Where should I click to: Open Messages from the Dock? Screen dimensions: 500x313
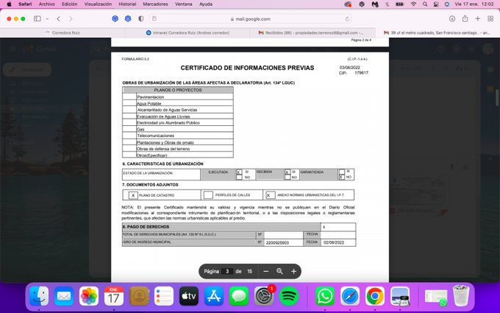239,296
